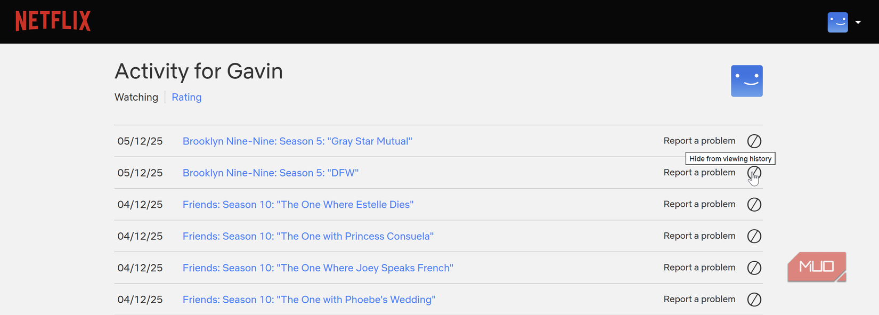The image size is (879, 315).
Task: Click the hide icon for "The One Where Joey Speaks French"
Action: (754, 268)
